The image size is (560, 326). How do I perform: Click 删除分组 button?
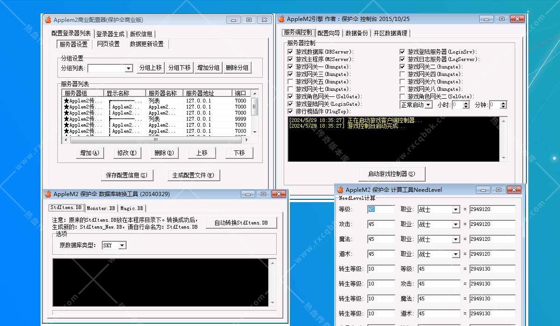[238, 68]
